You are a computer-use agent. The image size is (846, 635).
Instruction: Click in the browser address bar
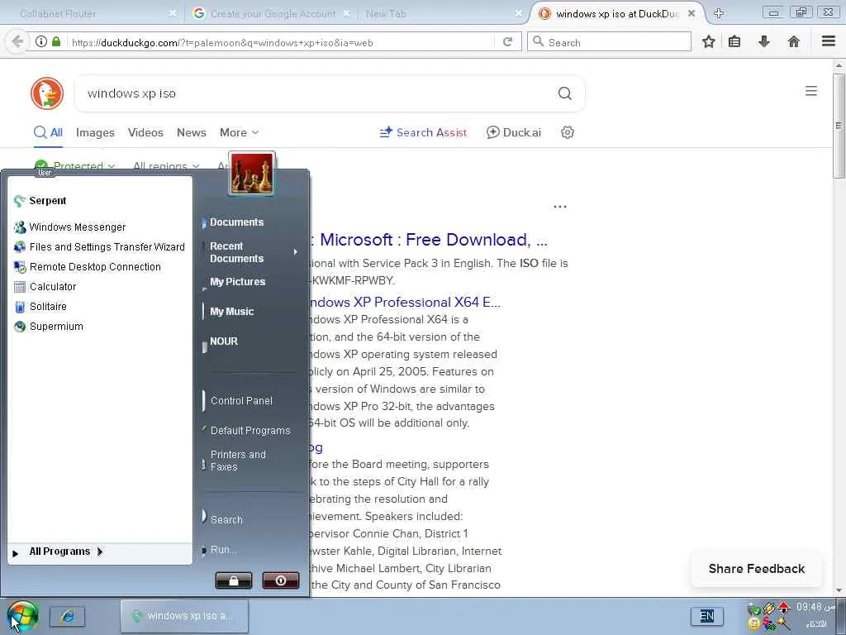pos(281,42)
